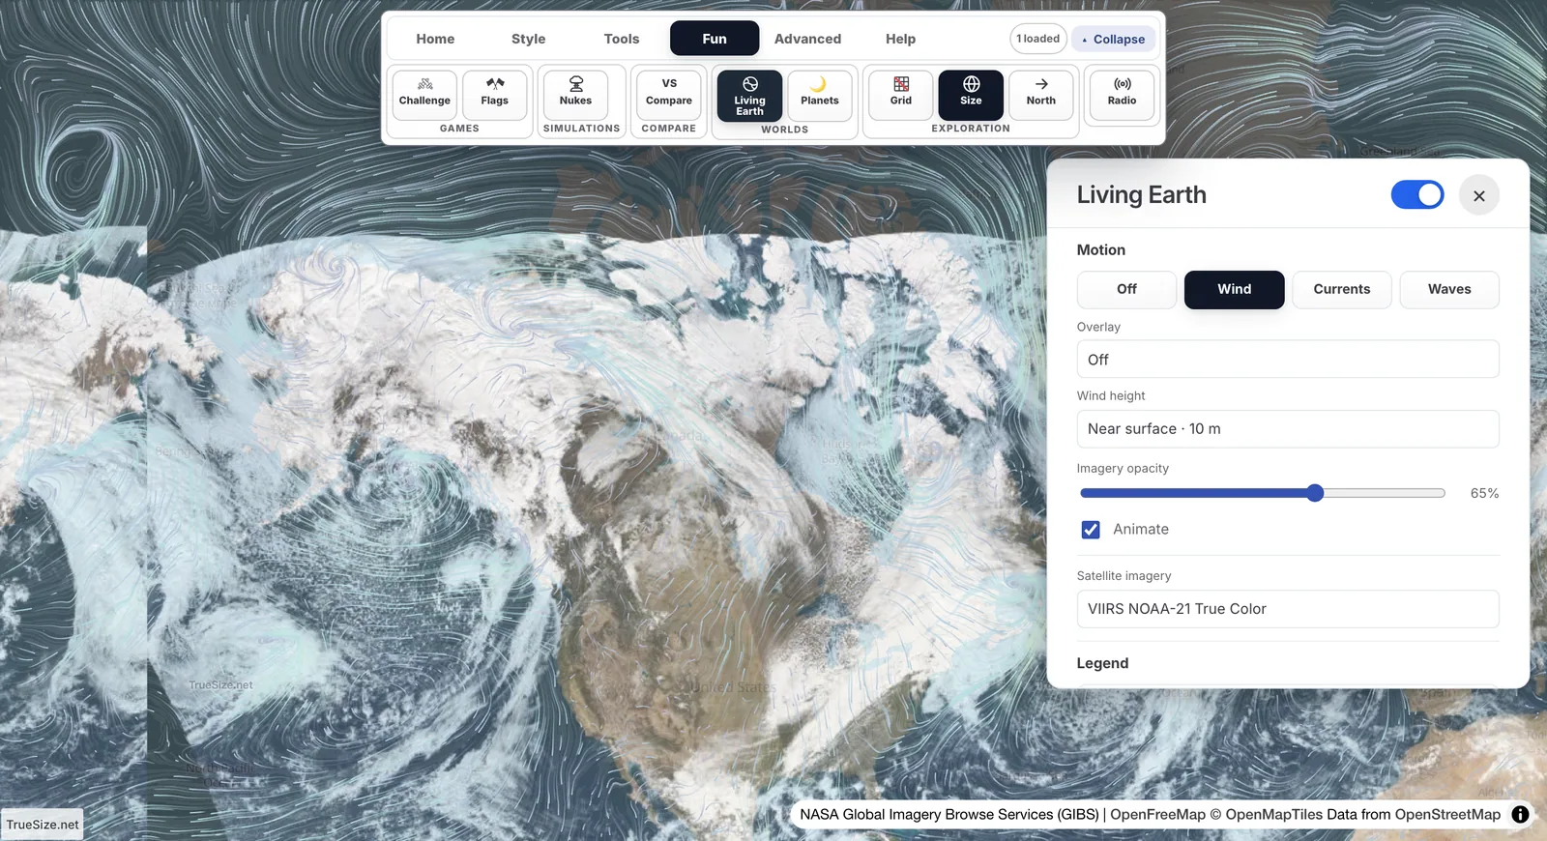
Task: Switch to the Tools tab
Action: [622, 39]
